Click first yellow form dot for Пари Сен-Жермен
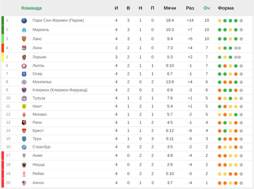 point(220,21)
